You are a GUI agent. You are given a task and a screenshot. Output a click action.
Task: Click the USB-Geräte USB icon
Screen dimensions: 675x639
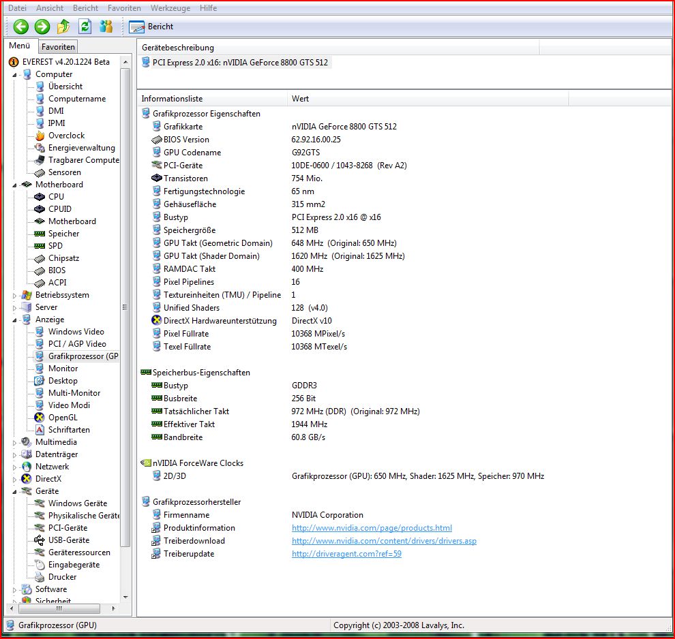(40, 540)
